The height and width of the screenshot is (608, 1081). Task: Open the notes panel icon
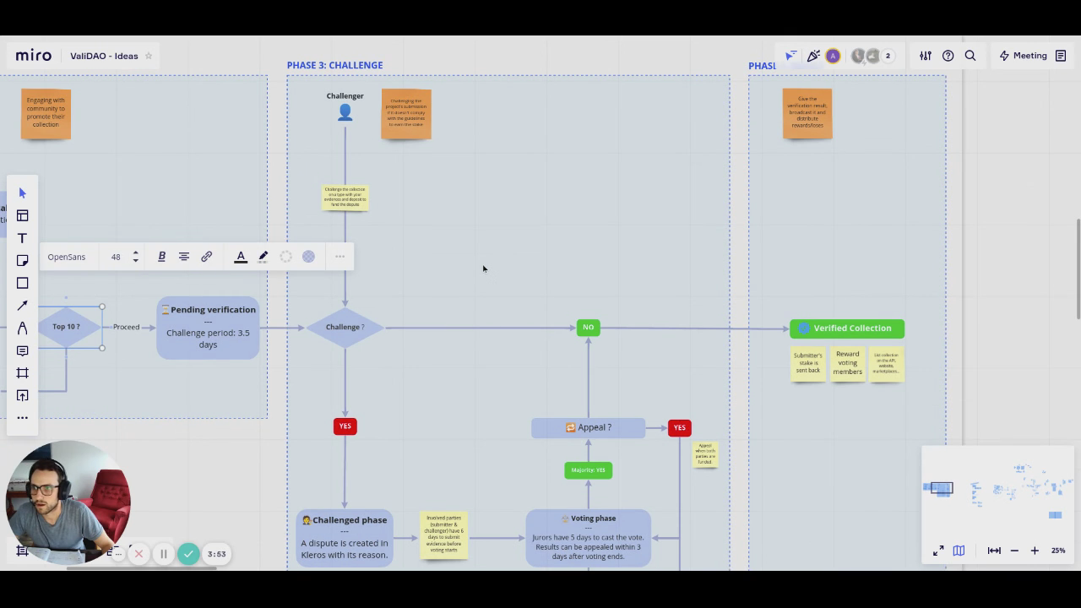pyautogui.click(x=1061, y=56)
